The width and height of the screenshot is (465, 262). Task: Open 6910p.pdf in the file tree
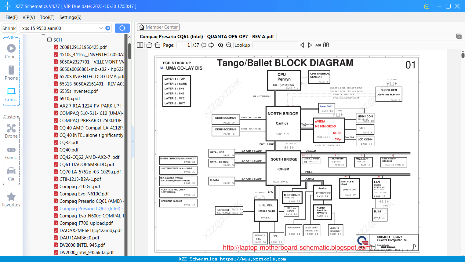[70, 98]
